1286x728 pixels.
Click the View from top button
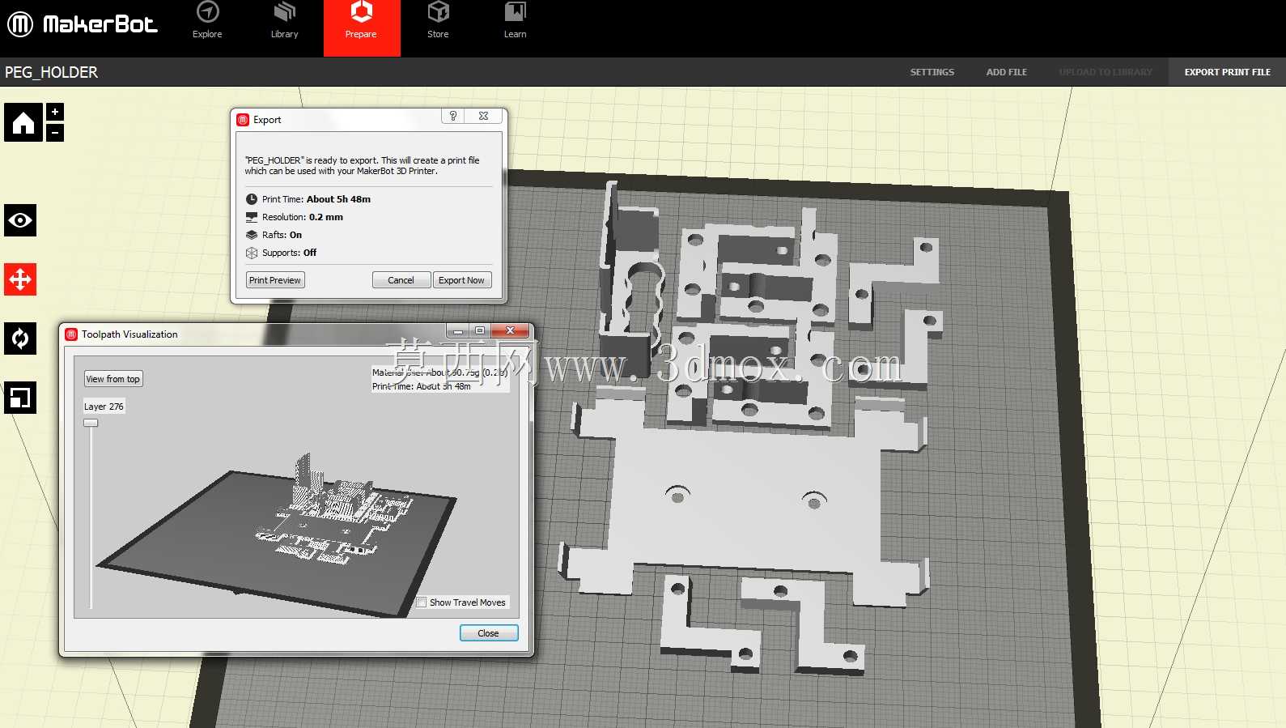[113, 379]
